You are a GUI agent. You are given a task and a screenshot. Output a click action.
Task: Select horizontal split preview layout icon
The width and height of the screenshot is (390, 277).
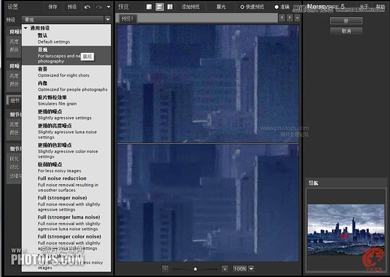click(x=159, y=7)
